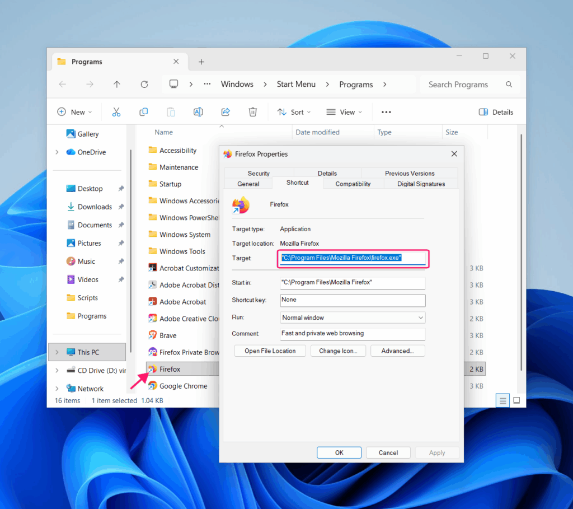This screenshot has height=509, width=573.
Task: Close the Firefox Properties dialog
Action: pos(454,154)
